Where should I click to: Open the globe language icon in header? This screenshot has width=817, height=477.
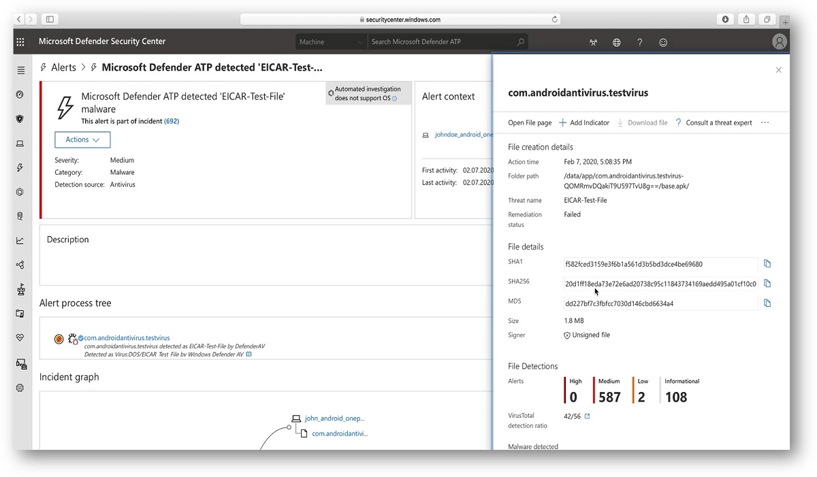coord(617,42)
